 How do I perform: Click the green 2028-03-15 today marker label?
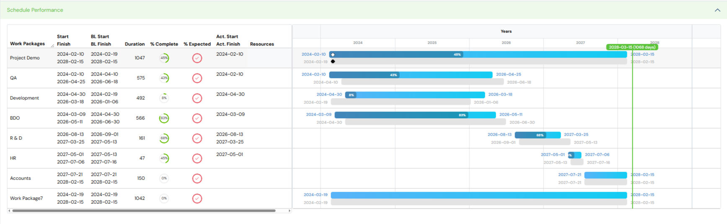[632, 47]
